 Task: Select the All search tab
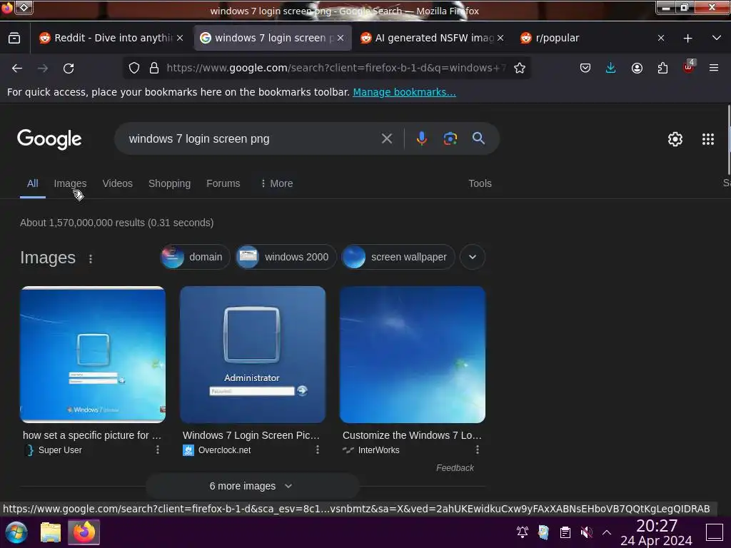[32, 183]
